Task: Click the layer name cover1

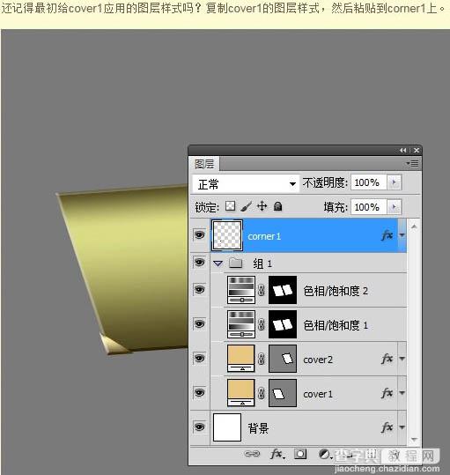Action: click(x=318, y=394)
